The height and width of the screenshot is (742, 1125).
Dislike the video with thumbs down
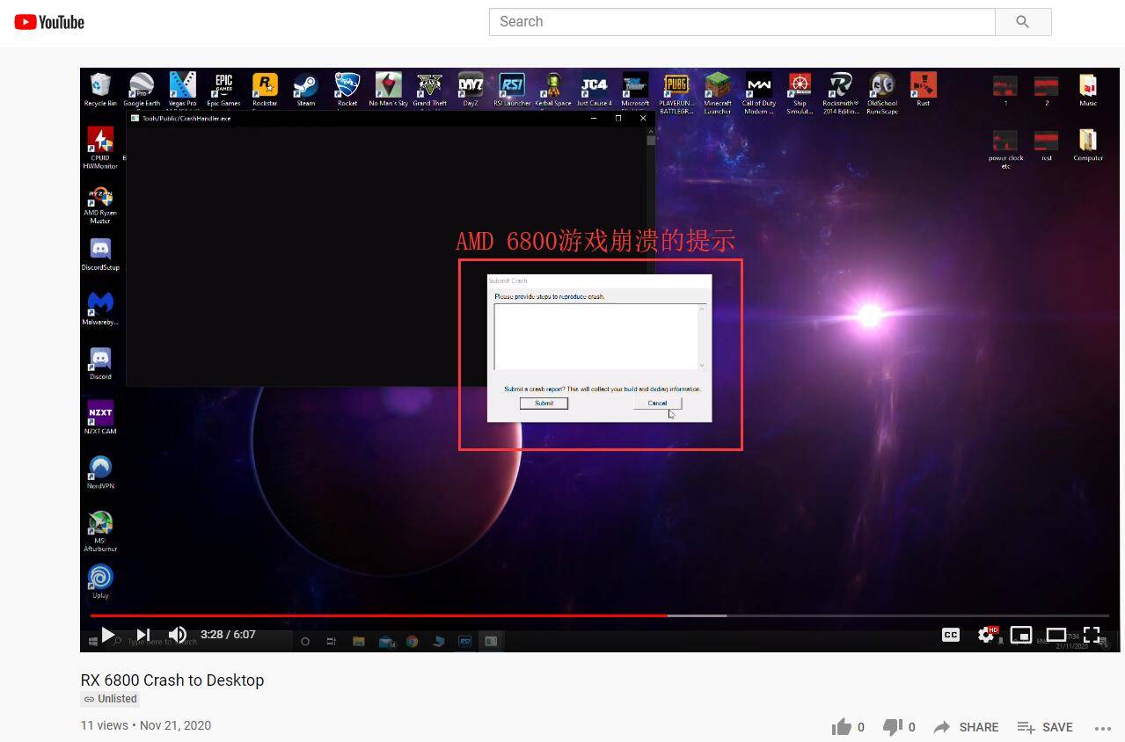click(893, 727)
